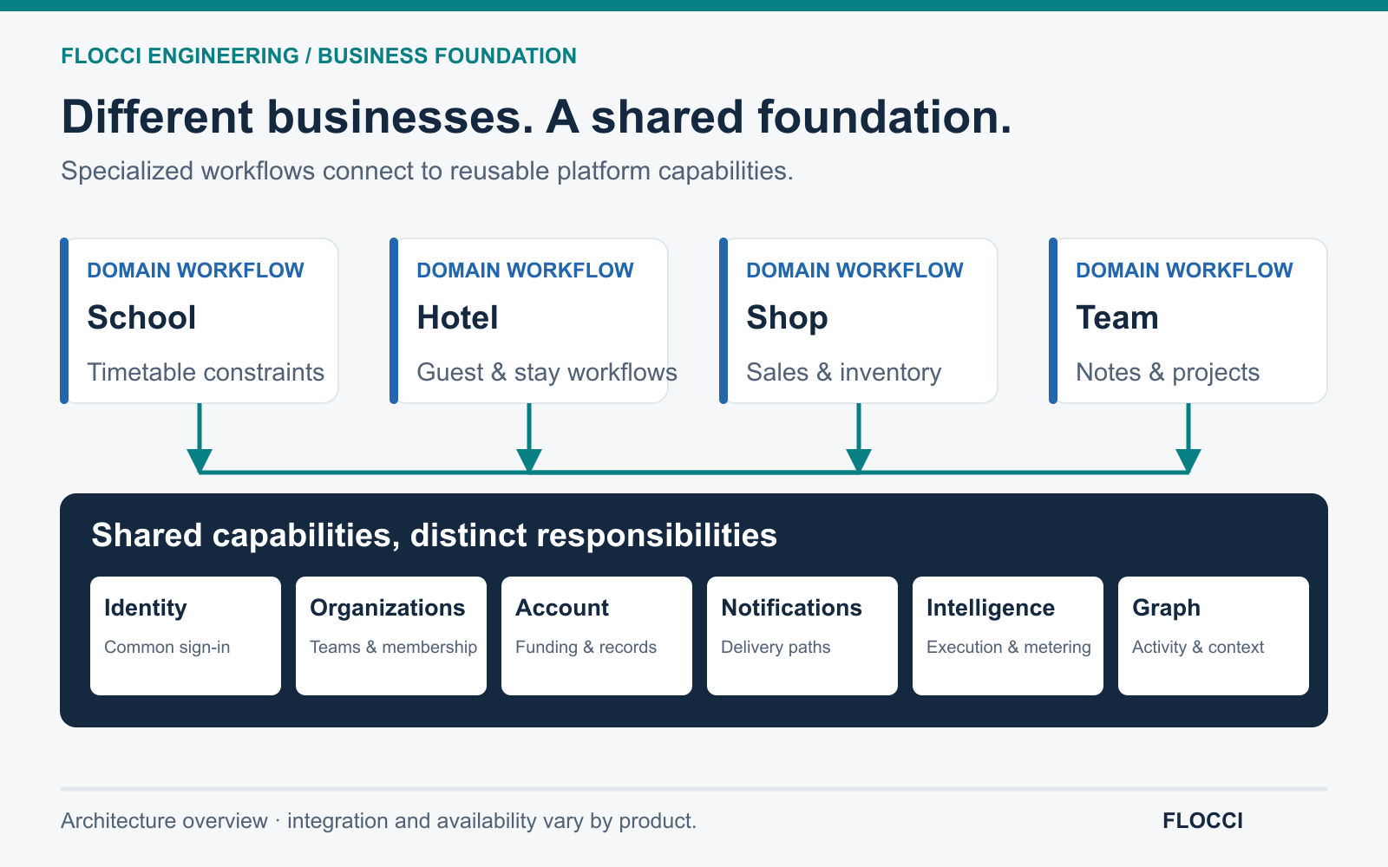The image size is (1388, 867).
Task: Click the subtitle about specialized workflows
Action: click(x=427, y=171)
